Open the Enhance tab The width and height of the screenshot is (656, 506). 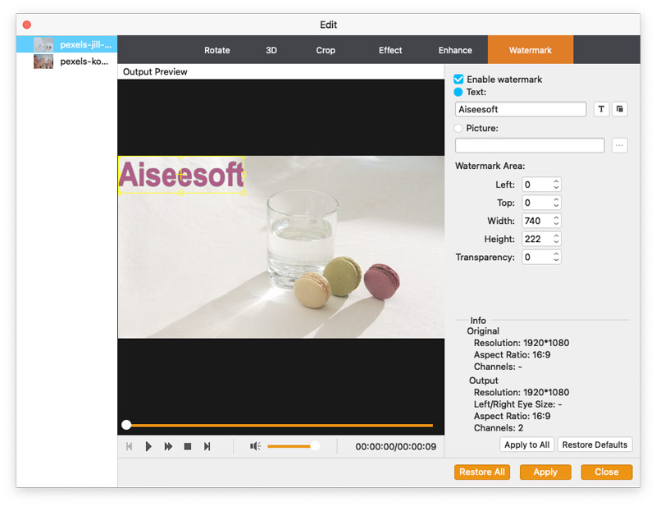(x=455, y=50)
